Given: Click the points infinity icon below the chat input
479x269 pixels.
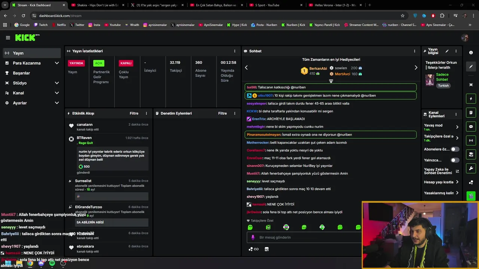Looking at the screenshot, I should pyautogui.click(x=253, y=249).
